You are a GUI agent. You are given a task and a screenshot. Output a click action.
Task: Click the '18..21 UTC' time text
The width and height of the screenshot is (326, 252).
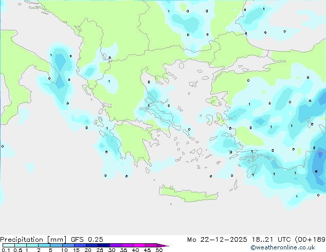coord(271,240)
